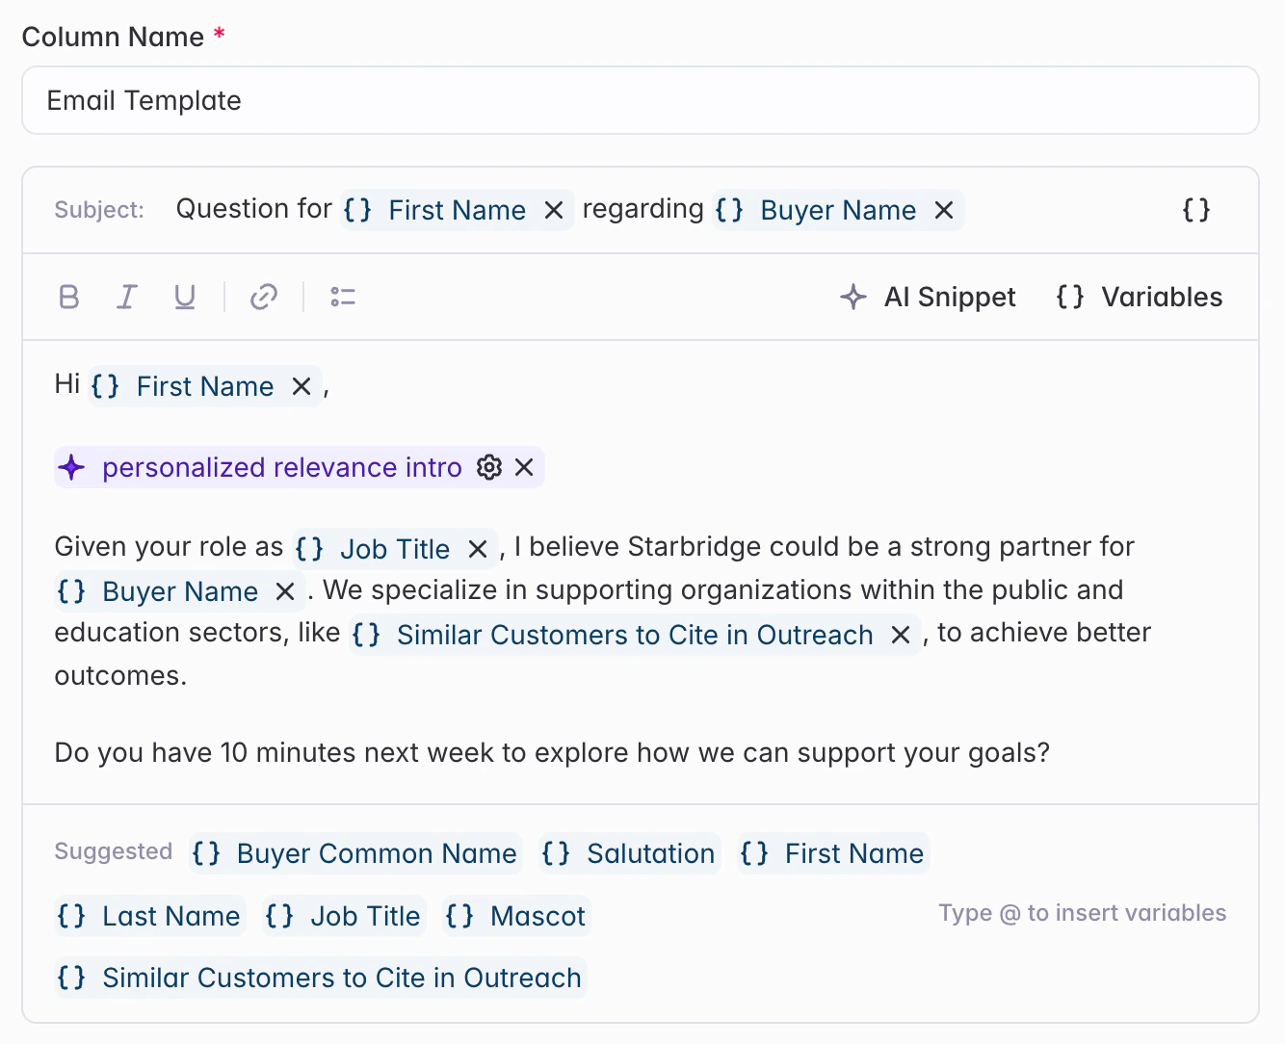Insert a hyperlink with link icon
The width and height of the screenshot is (1285, 1044).
click(x=264, y=297)
